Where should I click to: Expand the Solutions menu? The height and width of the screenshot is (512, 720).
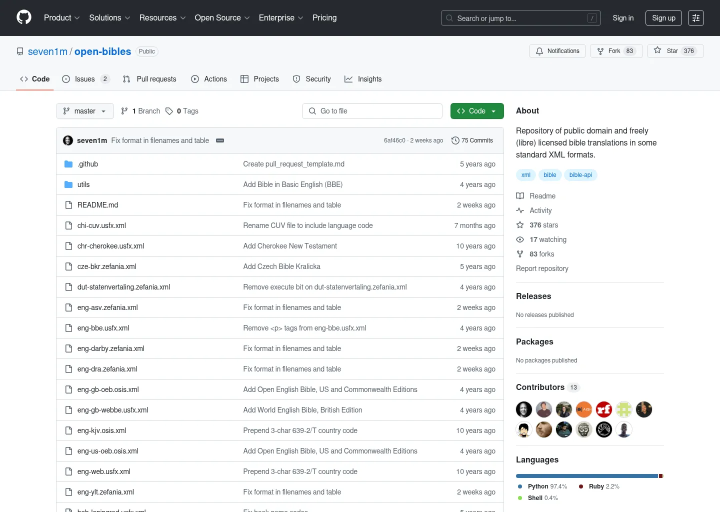tap(109, 18)
